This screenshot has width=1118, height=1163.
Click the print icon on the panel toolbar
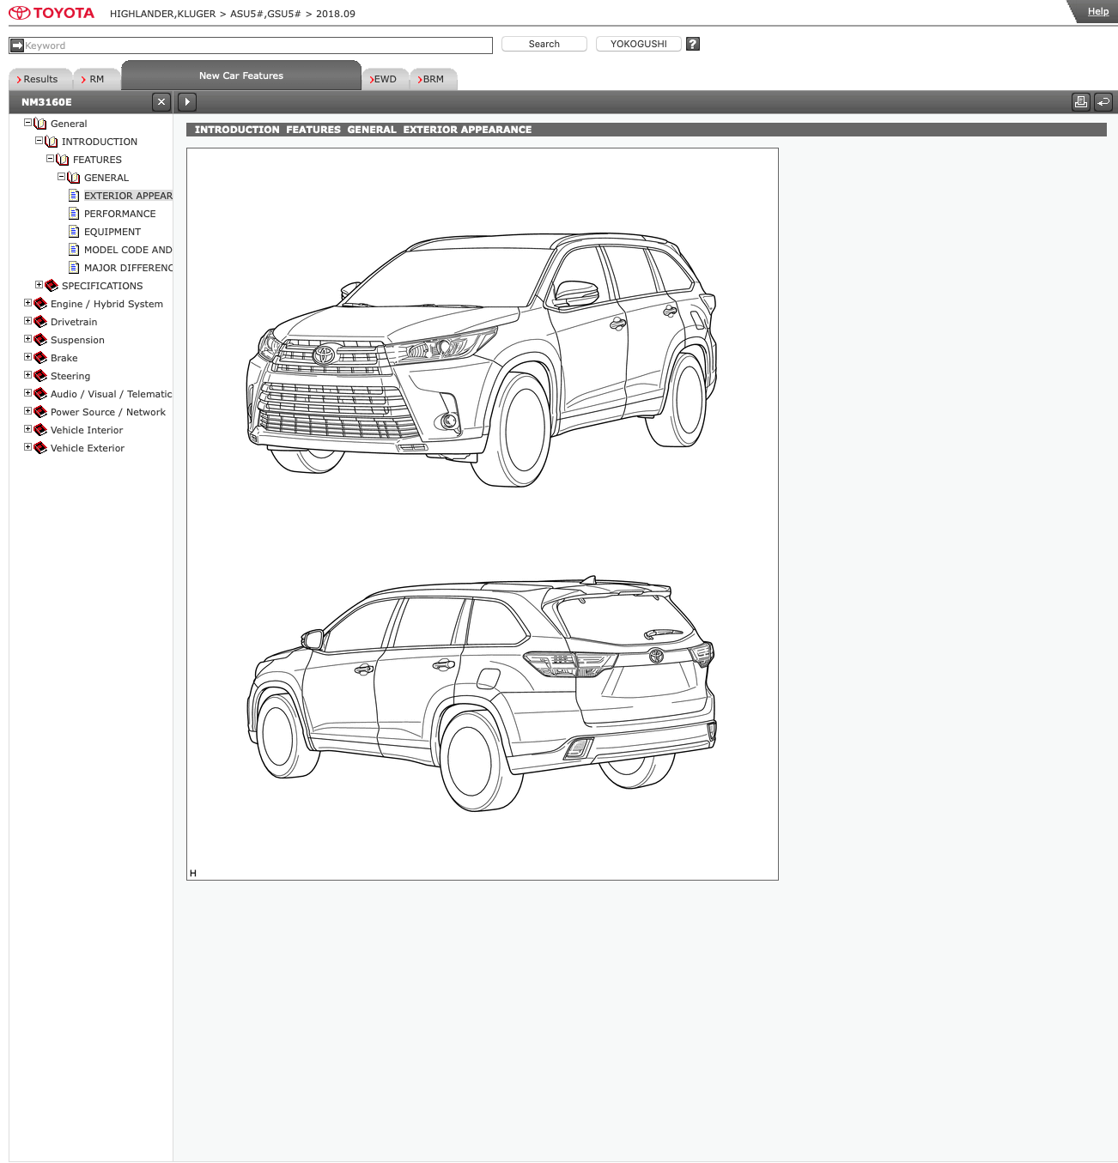point(1080,101)
